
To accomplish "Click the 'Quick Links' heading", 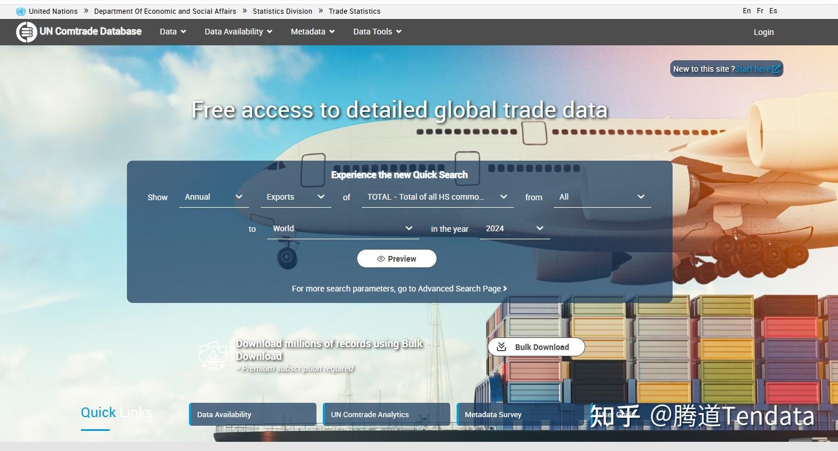I will pos(117,412).
